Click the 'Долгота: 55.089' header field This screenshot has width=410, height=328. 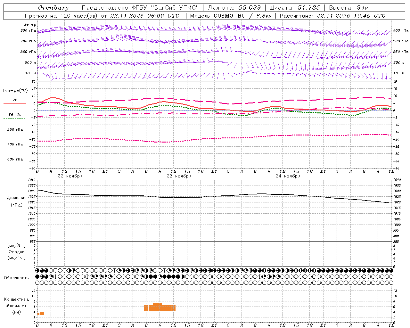234,8
